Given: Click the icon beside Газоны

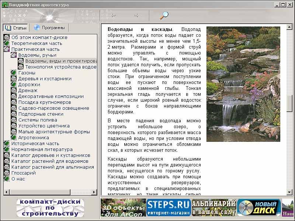Looking at the screenshot, I should click(x=14, y=73).
